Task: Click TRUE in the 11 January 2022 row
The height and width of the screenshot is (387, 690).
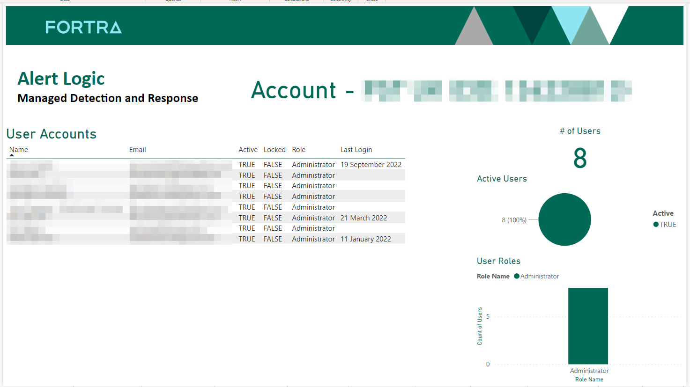Action: (247, 239)
